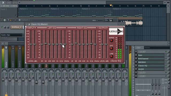Click the playlist music note icon
The height and width of the screenshot is (96, 171).
click(15, 3)
